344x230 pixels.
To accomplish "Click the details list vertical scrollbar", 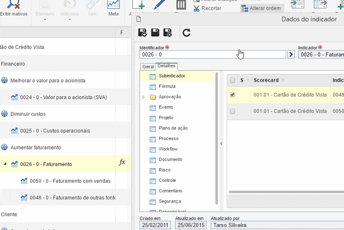I will pyautogui.click(x=217, y=138).
